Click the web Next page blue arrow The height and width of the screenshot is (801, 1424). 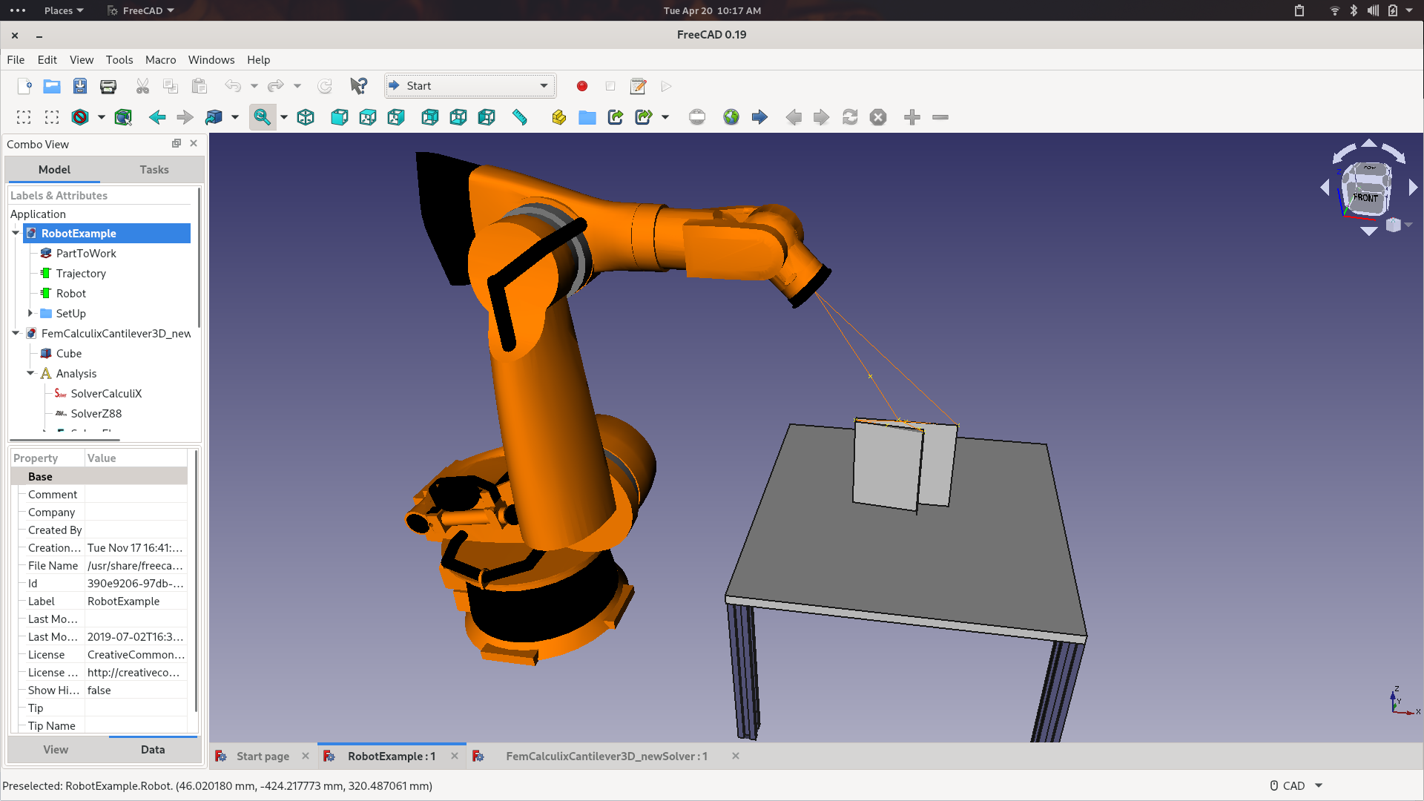759,117
